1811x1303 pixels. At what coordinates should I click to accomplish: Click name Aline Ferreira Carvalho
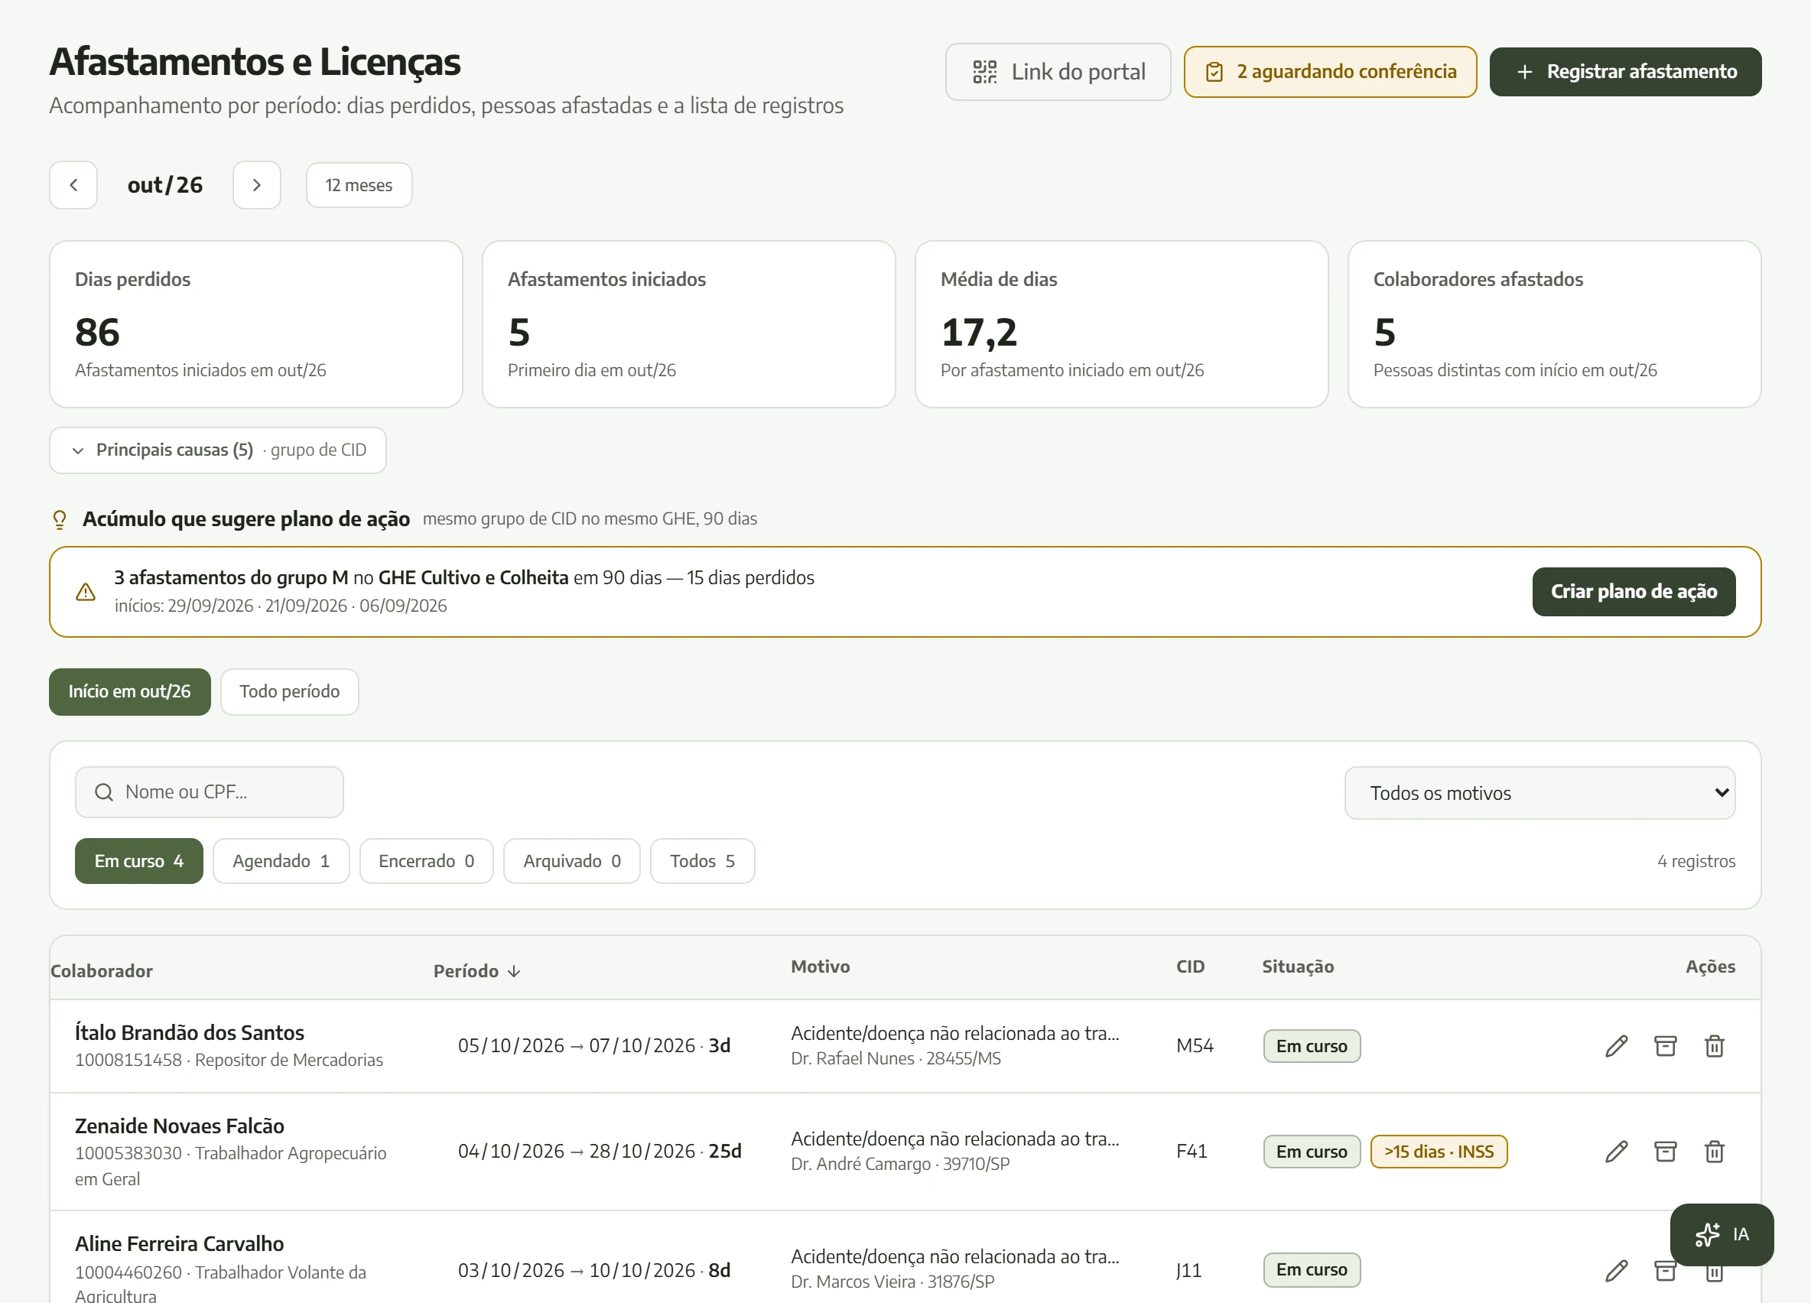(180, 1244)
